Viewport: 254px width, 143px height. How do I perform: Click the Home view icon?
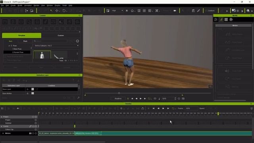(x=132, y=11)
